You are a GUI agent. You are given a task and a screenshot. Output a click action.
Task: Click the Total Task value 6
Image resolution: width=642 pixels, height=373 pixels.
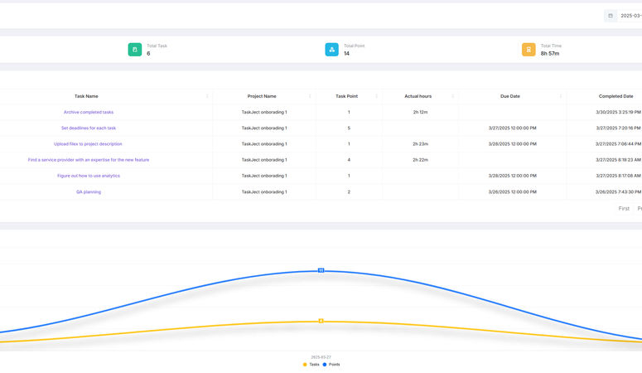click(148, 54)
